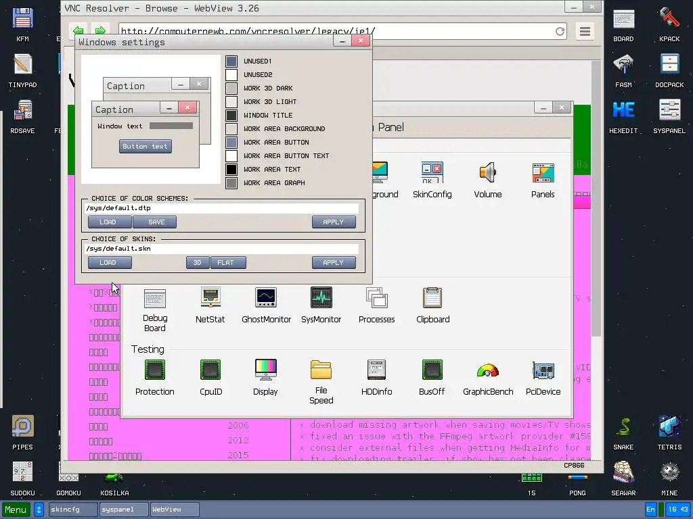Launch the SNAKE game icon
The height and width of the screenshot is (519, 693).
[623, 432]
